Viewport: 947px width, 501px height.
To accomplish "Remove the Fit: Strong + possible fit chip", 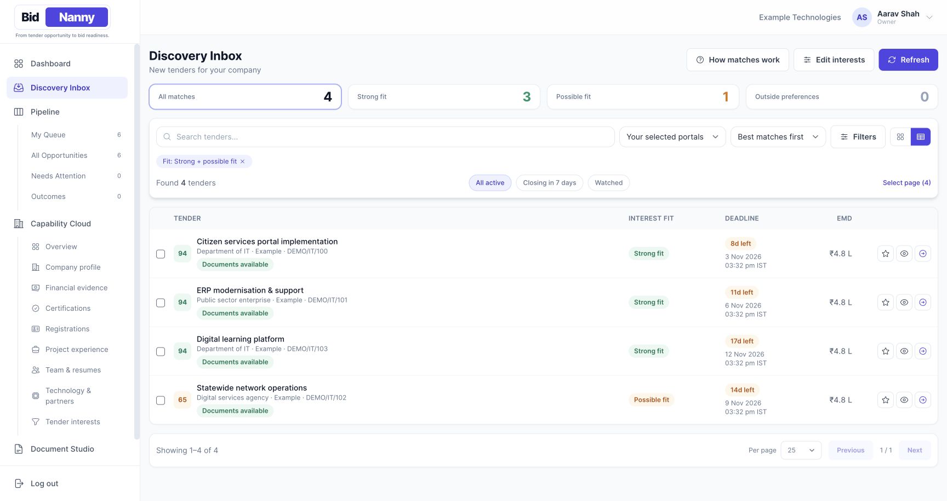I will [x=242, y=161].
